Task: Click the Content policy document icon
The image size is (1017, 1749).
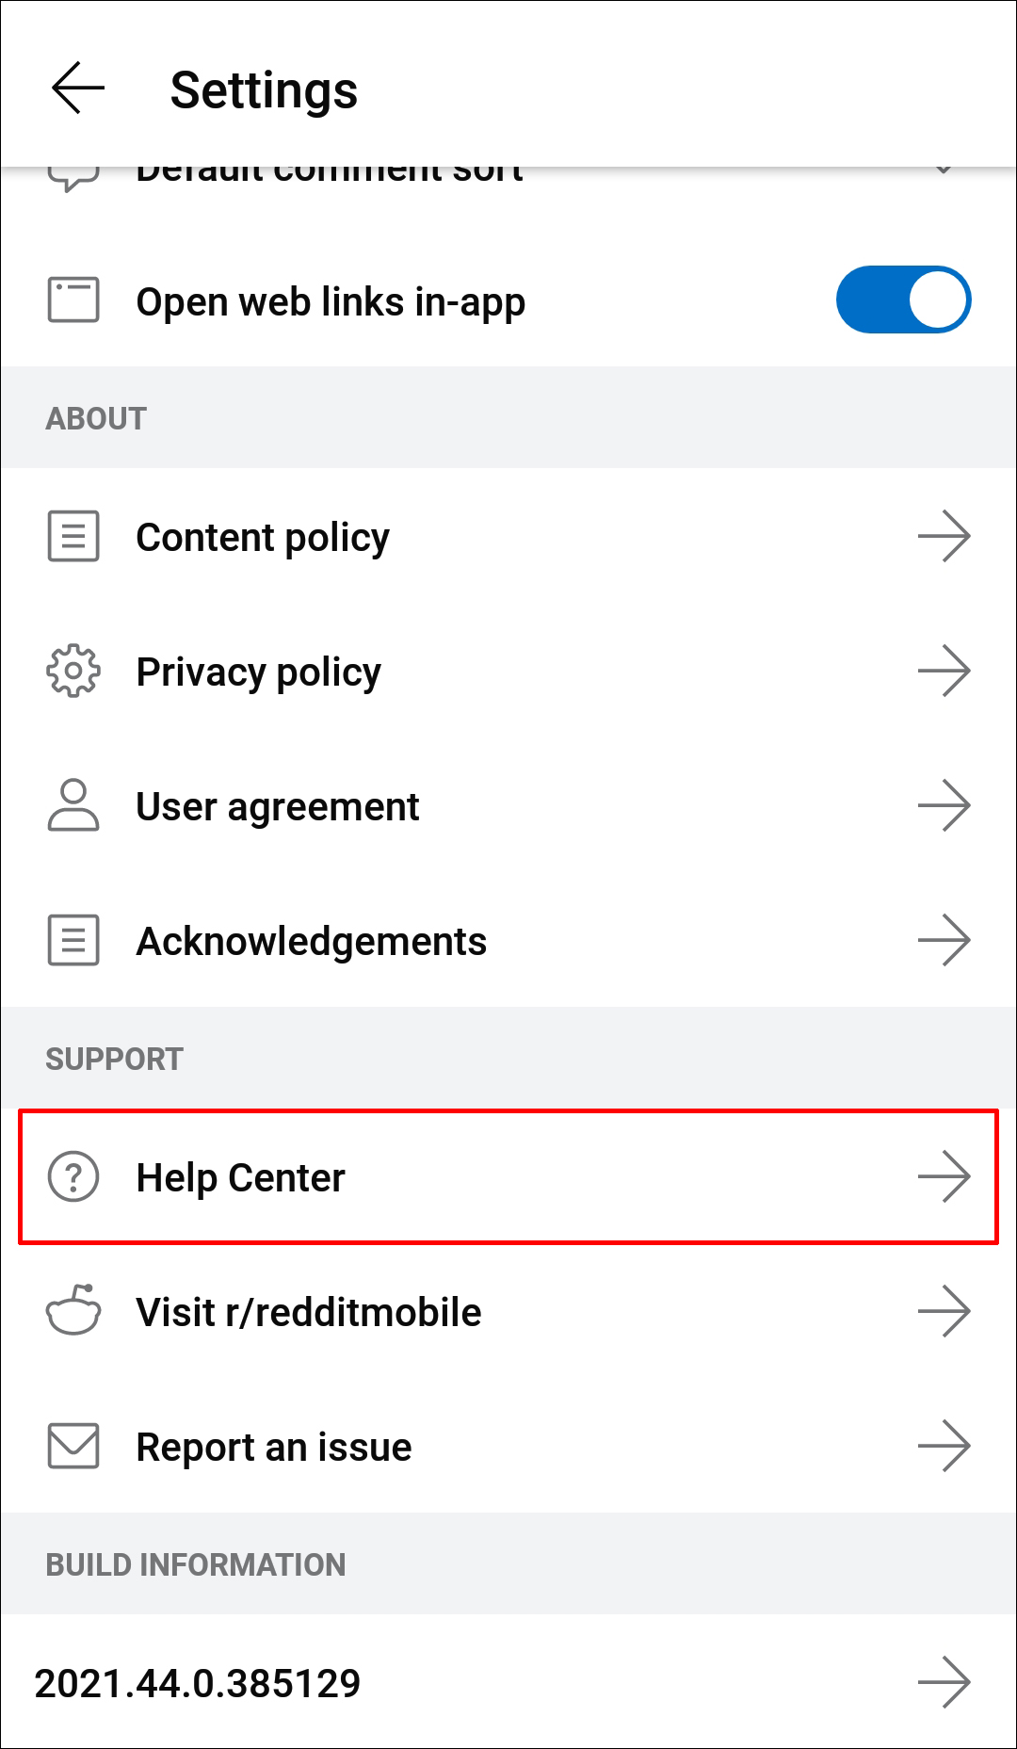Action: (73, 537)
